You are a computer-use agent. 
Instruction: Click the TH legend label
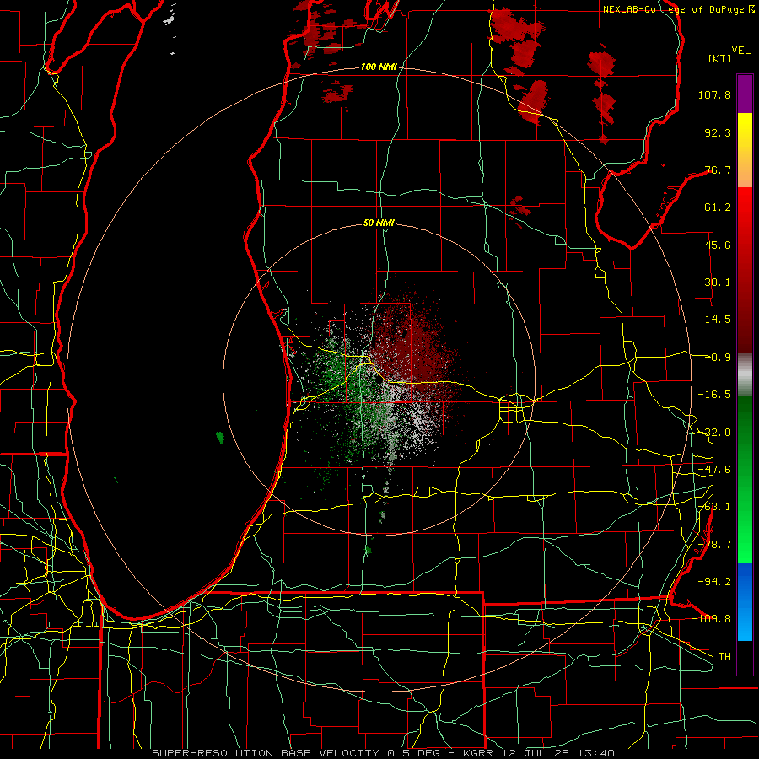(x=724, y=656)
